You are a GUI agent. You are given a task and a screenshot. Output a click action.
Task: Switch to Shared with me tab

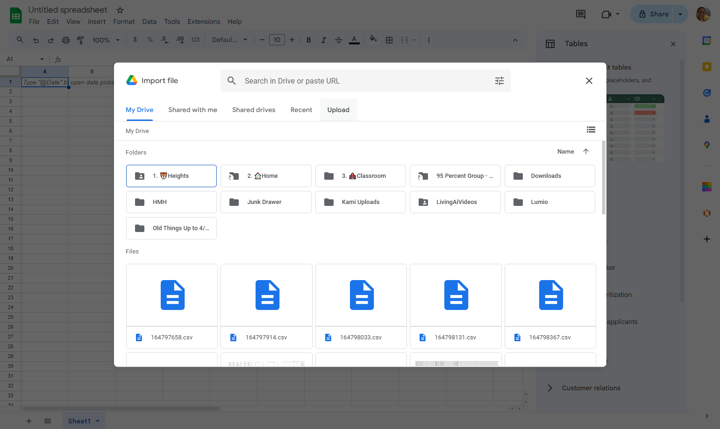pos(192,110)
